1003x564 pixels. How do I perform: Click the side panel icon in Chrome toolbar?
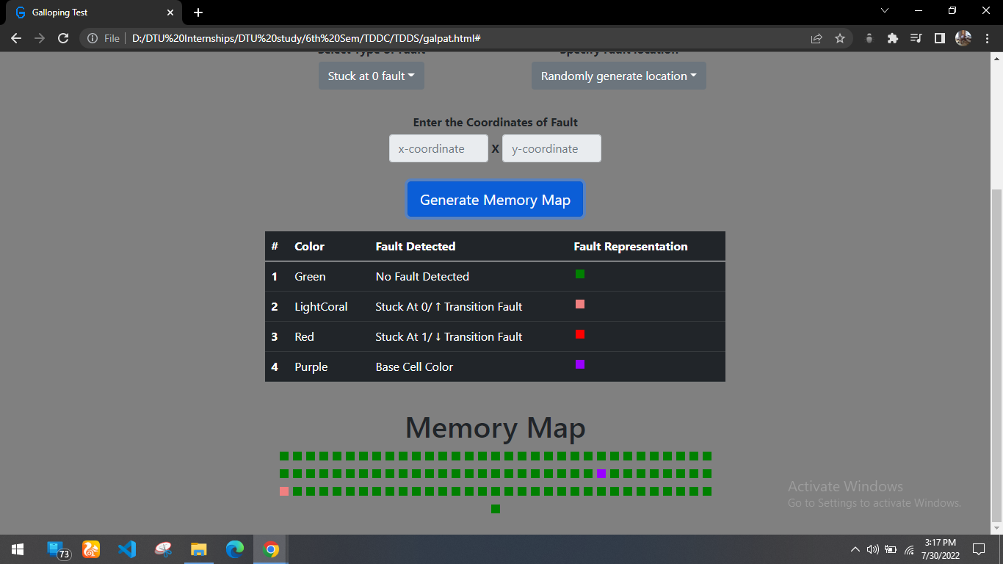click(x=939, y=37)
